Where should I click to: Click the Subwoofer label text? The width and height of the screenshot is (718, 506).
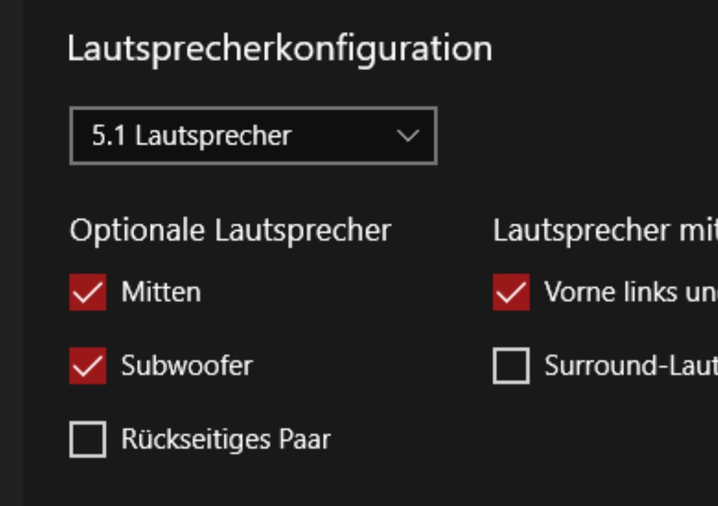click(x=187, y=366)
